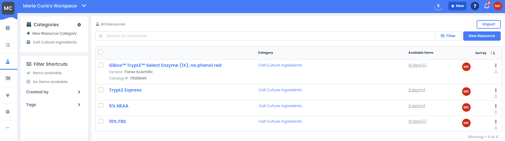
Task: Expand the Created by filter shortcut
Action: tap(79, 92)
